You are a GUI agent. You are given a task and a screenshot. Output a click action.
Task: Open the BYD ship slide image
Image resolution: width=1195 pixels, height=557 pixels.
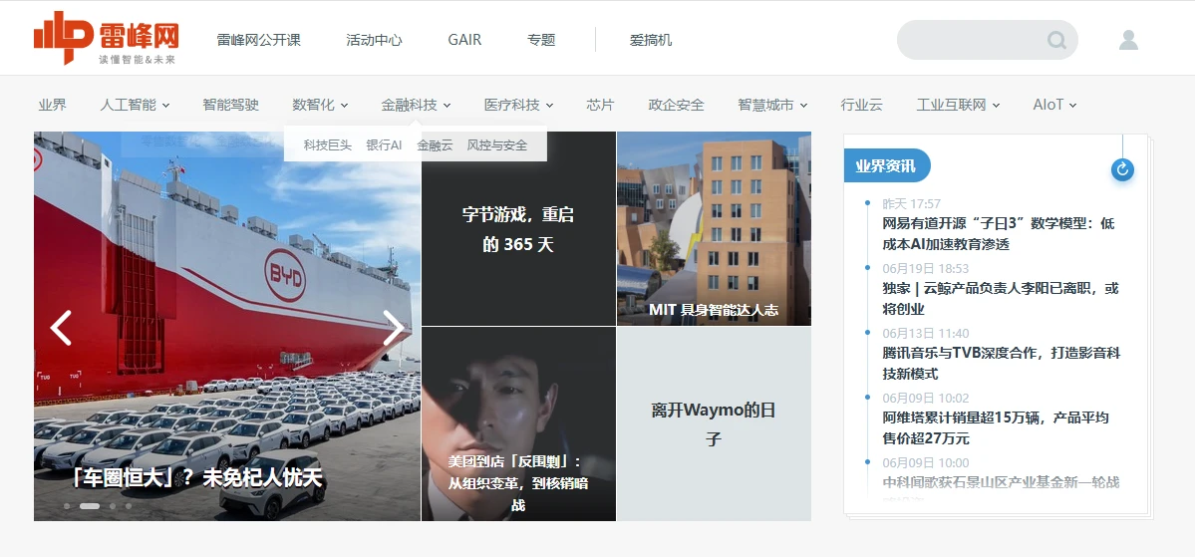[227, 326]
